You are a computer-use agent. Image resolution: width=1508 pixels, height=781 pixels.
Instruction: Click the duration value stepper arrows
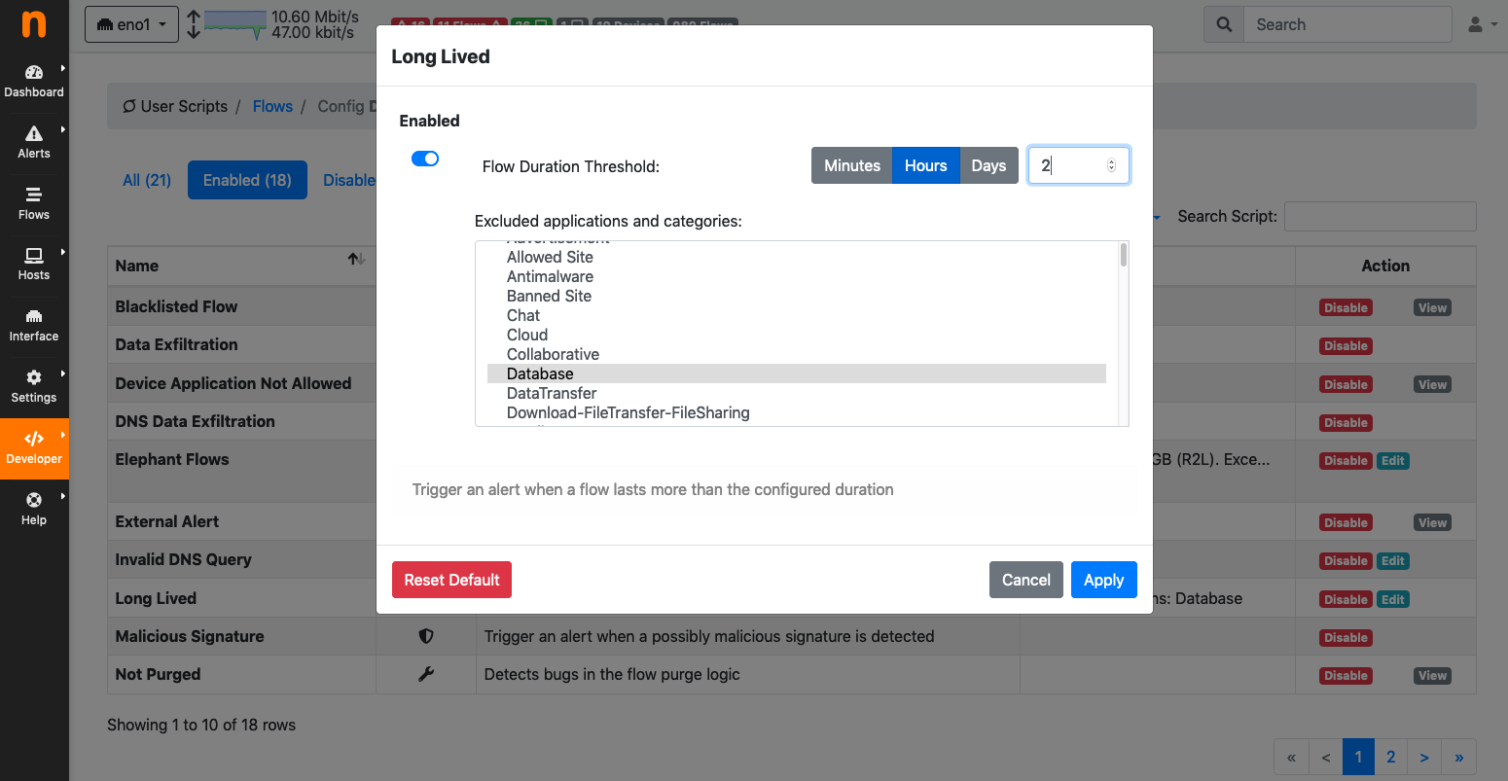[1111, 165]
